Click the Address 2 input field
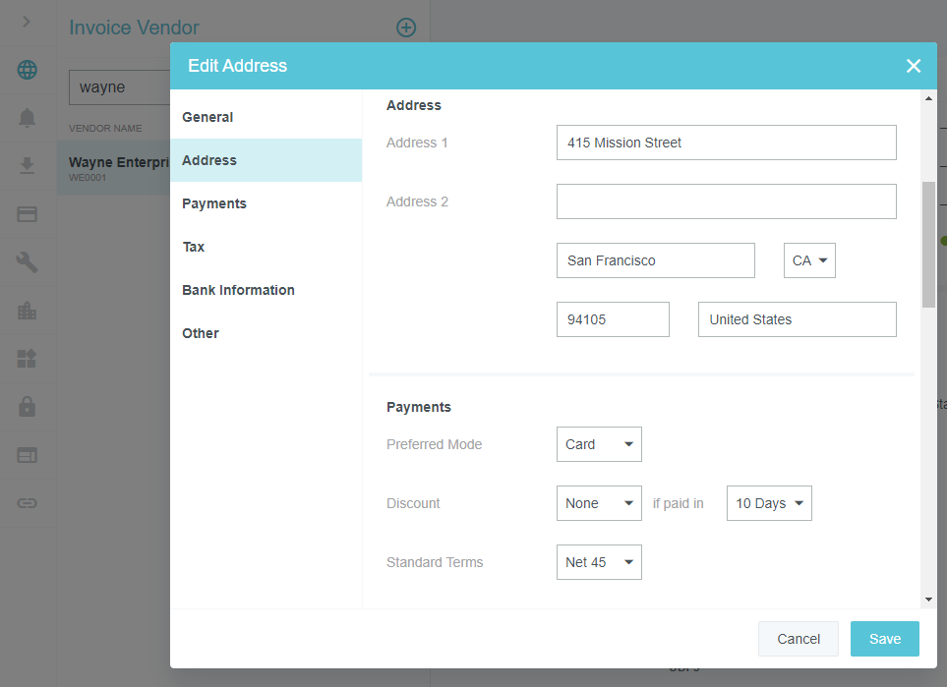947x687 pixels. 726,201
